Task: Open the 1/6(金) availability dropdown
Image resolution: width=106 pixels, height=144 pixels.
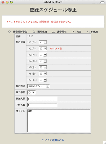Action: (43, 74)
